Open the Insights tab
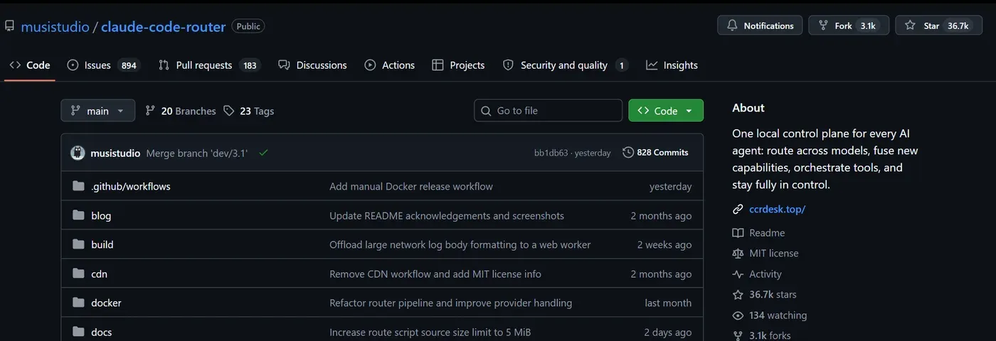 [672, 65]
